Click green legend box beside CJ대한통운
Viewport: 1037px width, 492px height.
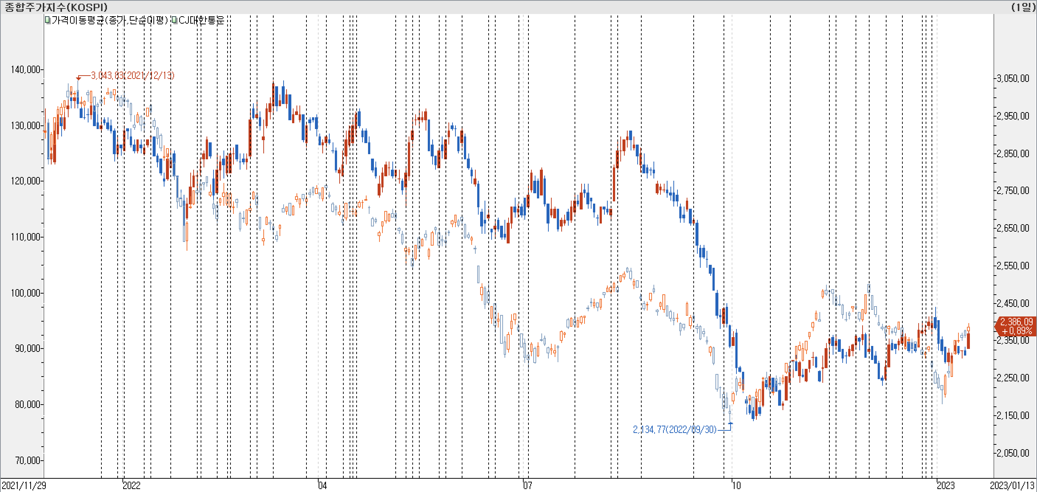(174, 20)
